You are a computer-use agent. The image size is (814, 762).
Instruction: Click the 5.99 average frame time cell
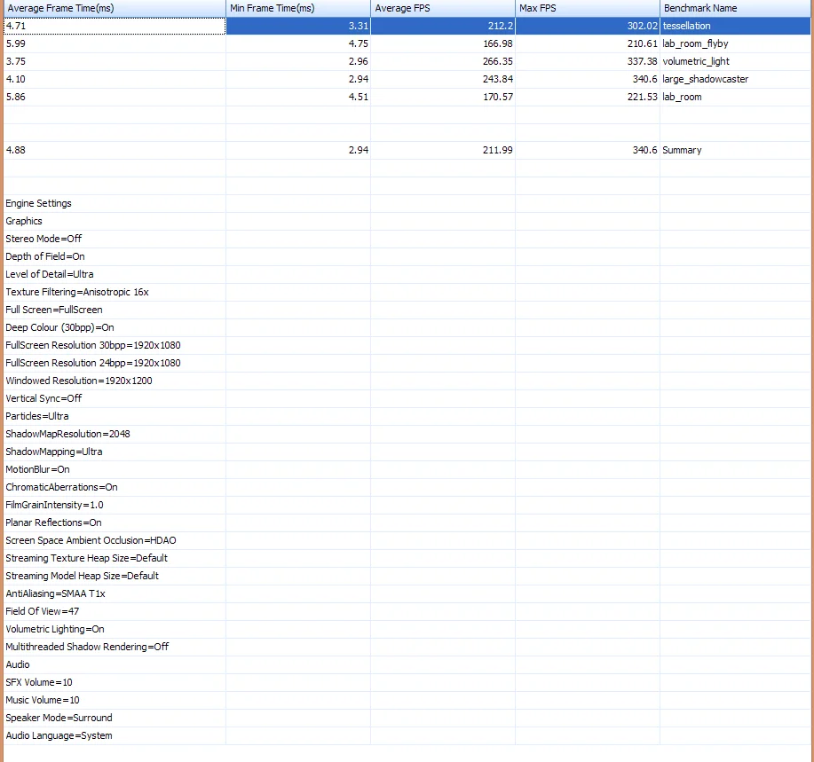click(115, 43)
